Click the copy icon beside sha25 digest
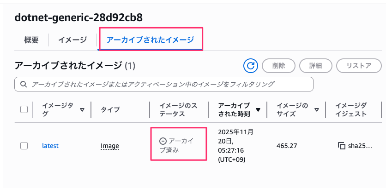This screenshot has height=188, width=386. [x=342, y=146]
